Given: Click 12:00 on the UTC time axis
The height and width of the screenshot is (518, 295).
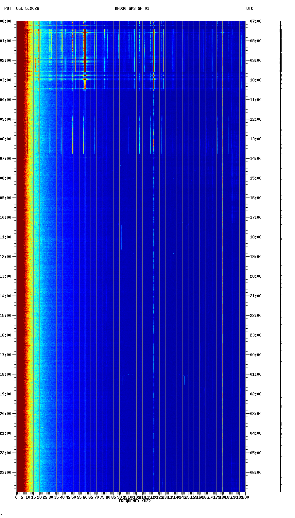Looking at the screenshot, I should tap(256, 119).
